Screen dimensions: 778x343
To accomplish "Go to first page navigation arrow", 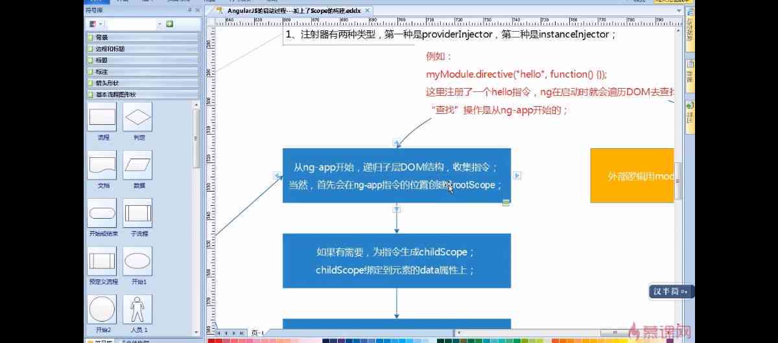I will pos(218,333).
